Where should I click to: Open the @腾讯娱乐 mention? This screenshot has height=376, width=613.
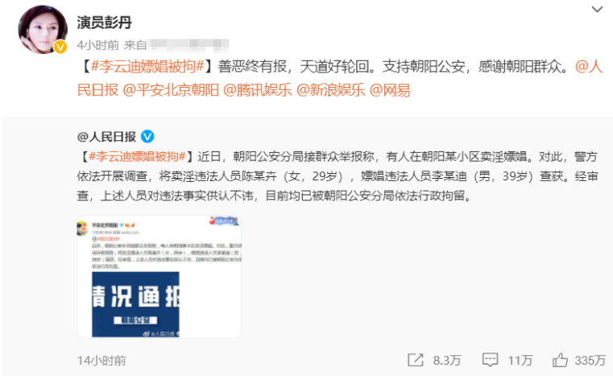(x=257, y=90)
